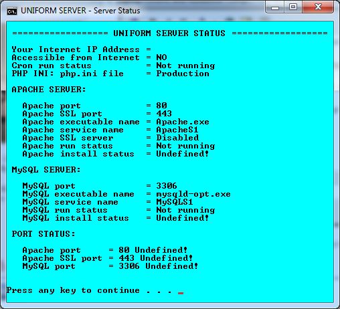Image resolution: width=340 pixels, height=309 pixels.
Task: Click the 'Disabled' value
Action: click(177, 138)
